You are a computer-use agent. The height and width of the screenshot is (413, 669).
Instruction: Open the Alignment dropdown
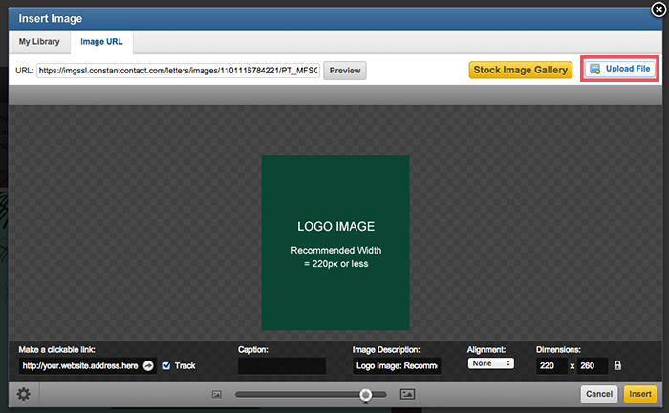pos(491,363)
